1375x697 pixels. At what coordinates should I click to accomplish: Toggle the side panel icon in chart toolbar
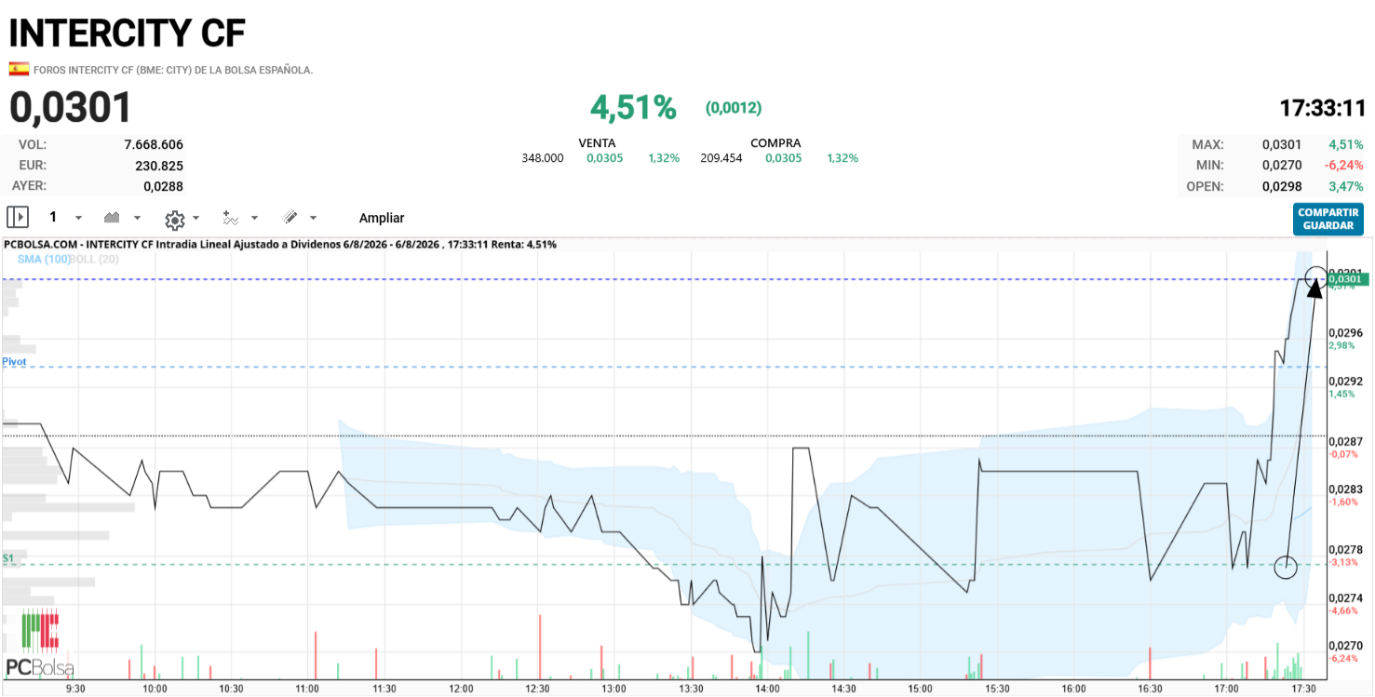[x=18, y=217]
